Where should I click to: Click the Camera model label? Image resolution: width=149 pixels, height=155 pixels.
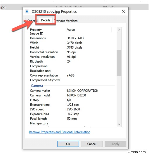click(40, 95)
